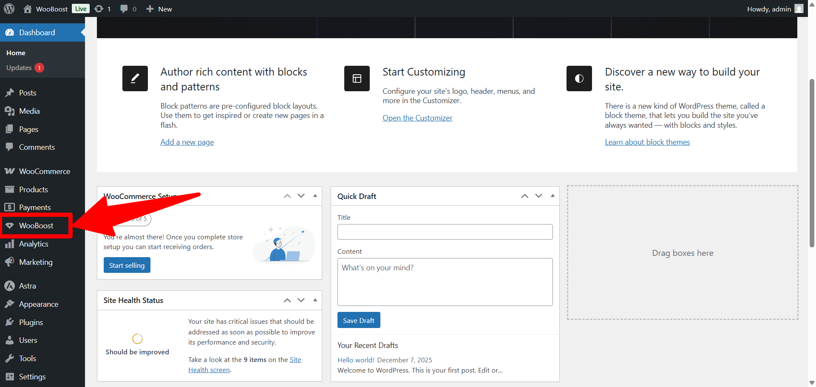This screenshot has height=387, width=816.
Task: Open the New content plus icon
Action: (x=150, y=9)
